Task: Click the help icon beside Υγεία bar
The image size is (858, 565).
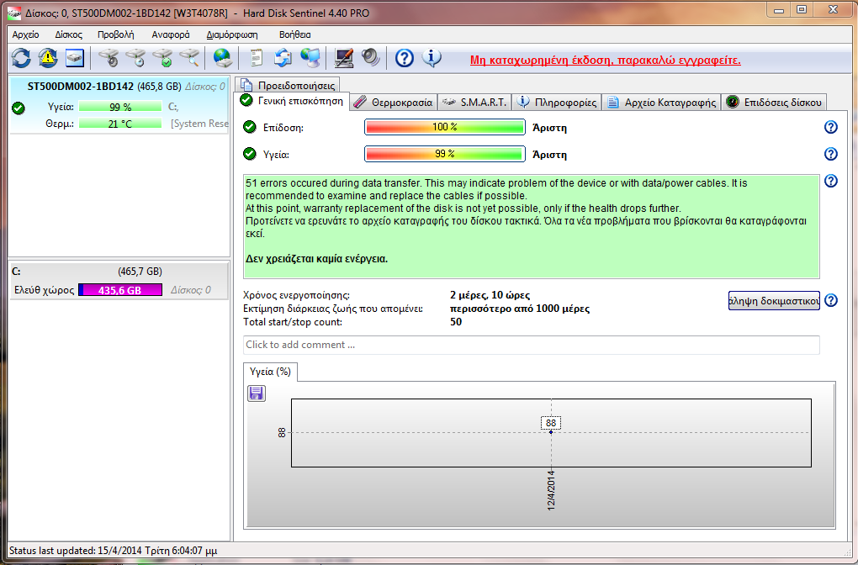Action: [x=830, y=154]
